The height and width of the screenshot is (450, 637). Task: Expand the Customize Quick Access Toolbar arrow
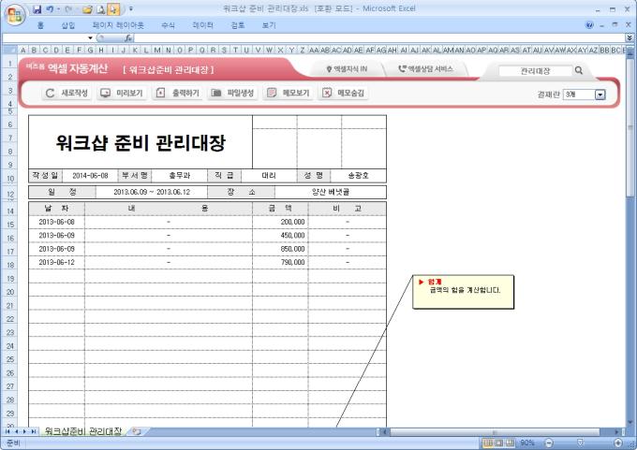[131, 8]
